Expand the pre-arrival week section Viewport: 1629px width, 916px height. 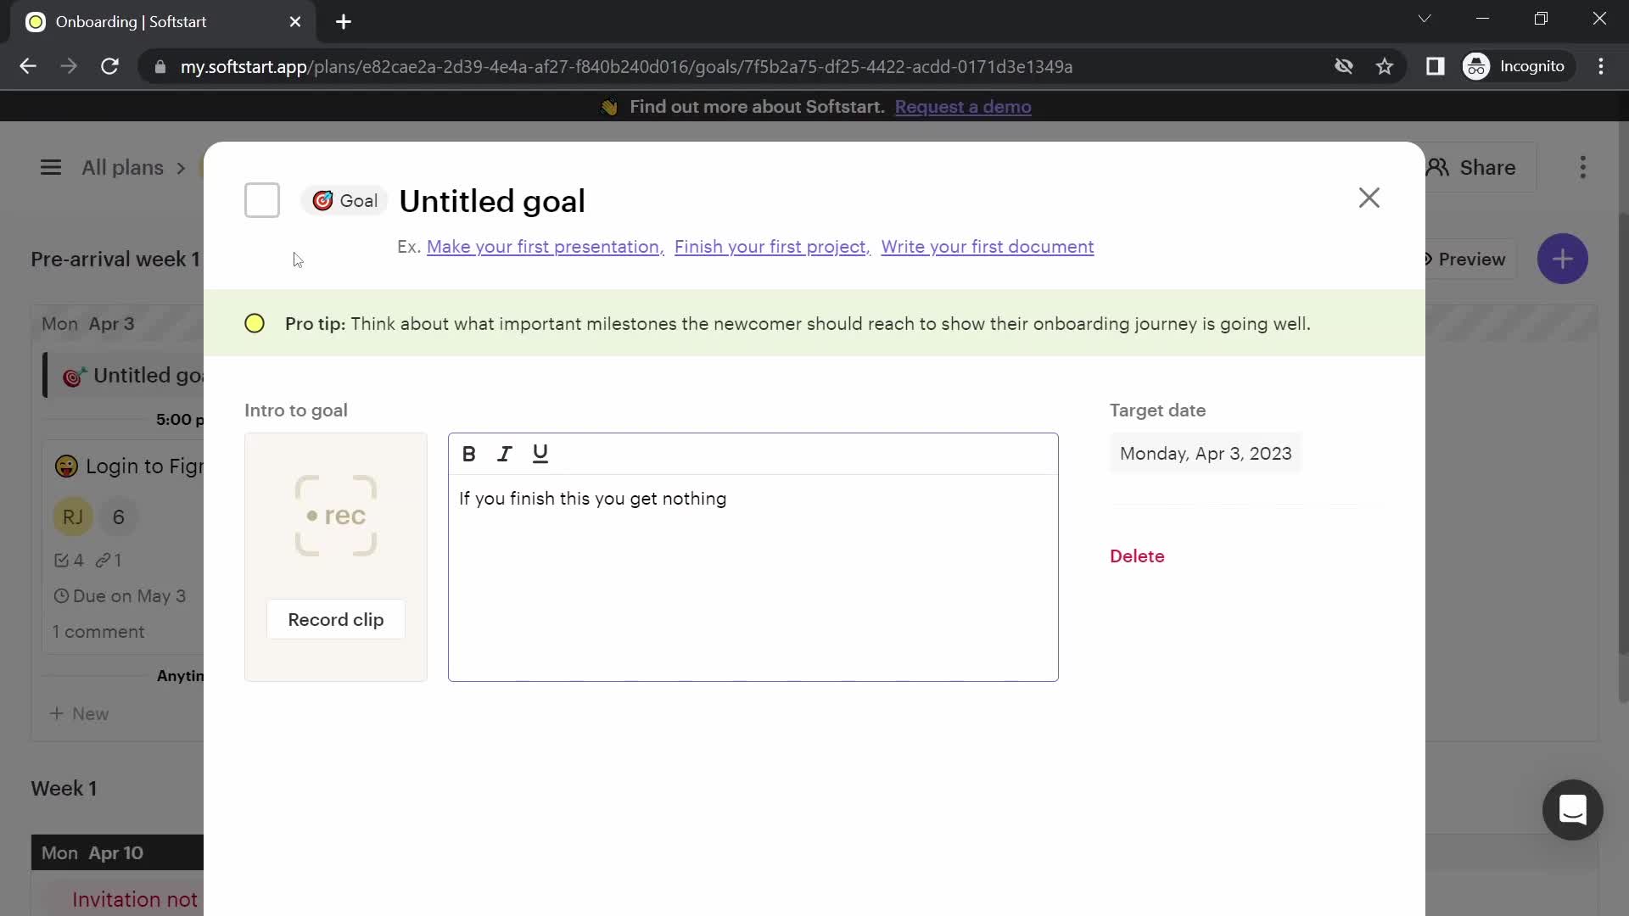115,259
